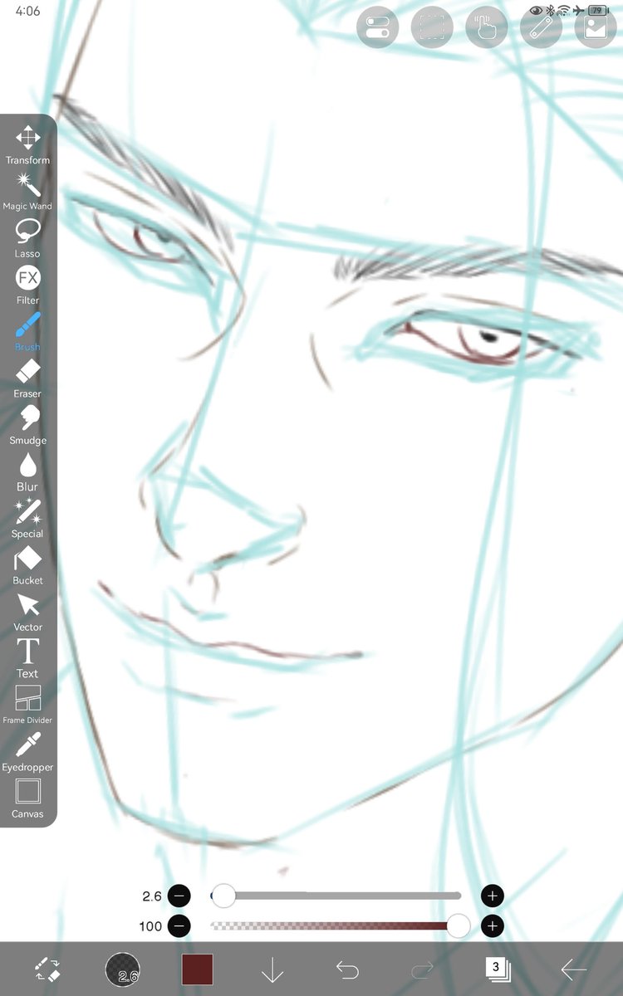Viewport: 623px width, 996px height.
Task: Select the Brush tool
Action: tap(27, 331)
